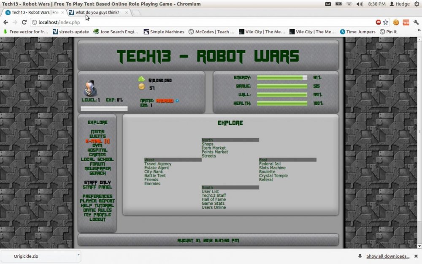Open the Chromium wrench settings menu

coord(416,22)
